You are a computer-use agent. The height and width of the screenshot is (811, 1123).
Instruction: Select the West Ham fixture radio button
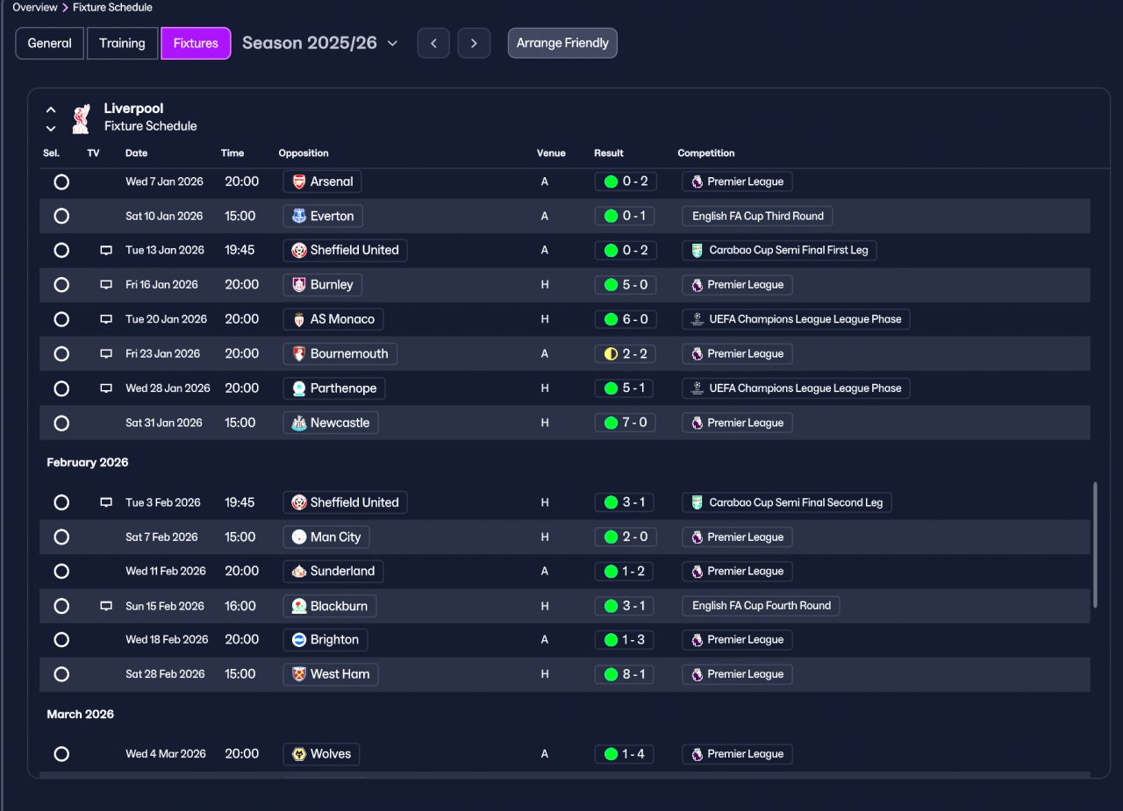[x=61, y=674]
